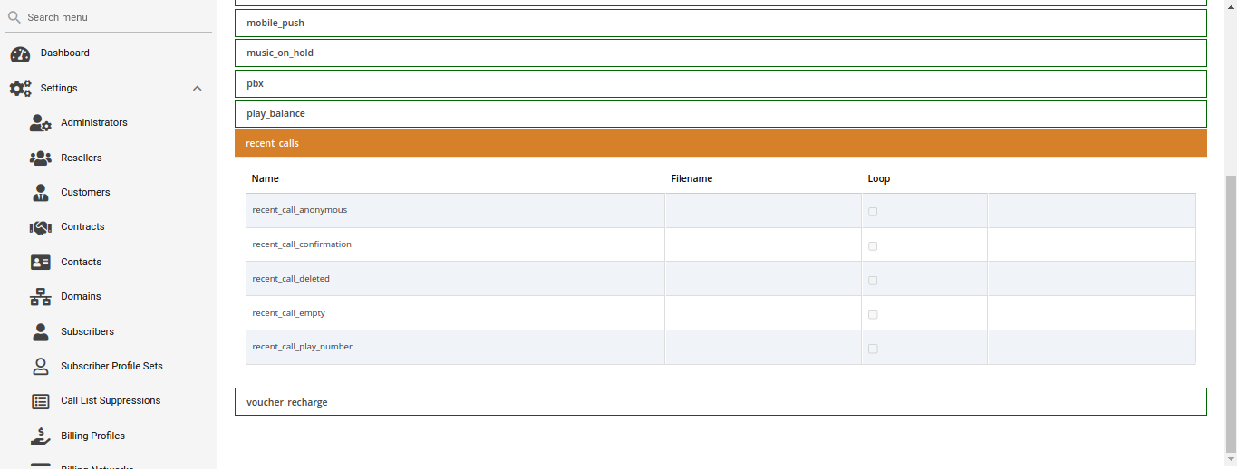1237x469 pixels.
Task: Collapse the recent_calls section header
Action: tap(720, 143)
